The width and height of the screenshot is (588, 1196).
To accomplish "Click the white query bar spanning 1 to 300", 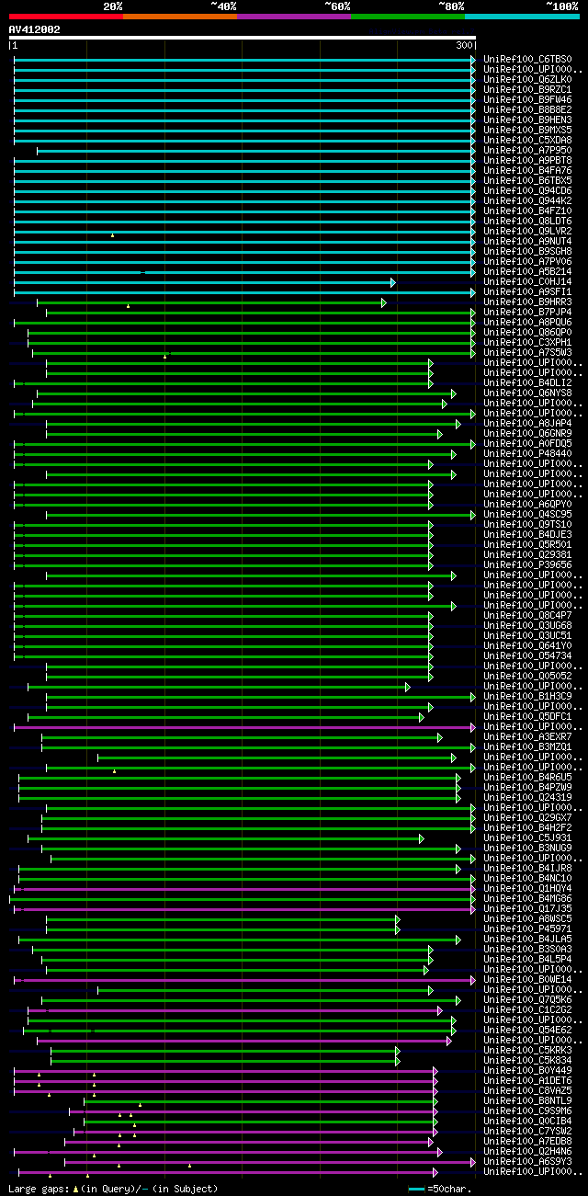I will [x=243, y=38].
